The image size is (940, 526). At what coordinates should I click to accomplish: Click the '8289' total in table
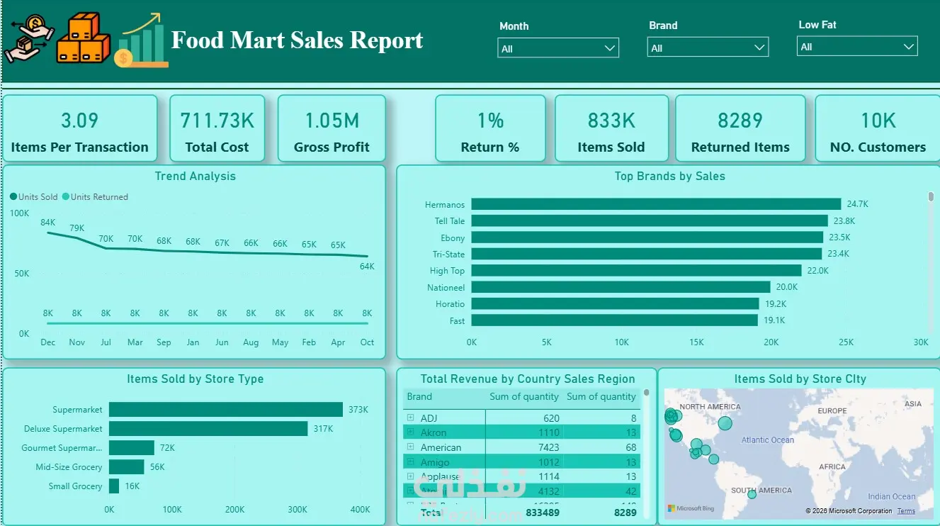625,512
